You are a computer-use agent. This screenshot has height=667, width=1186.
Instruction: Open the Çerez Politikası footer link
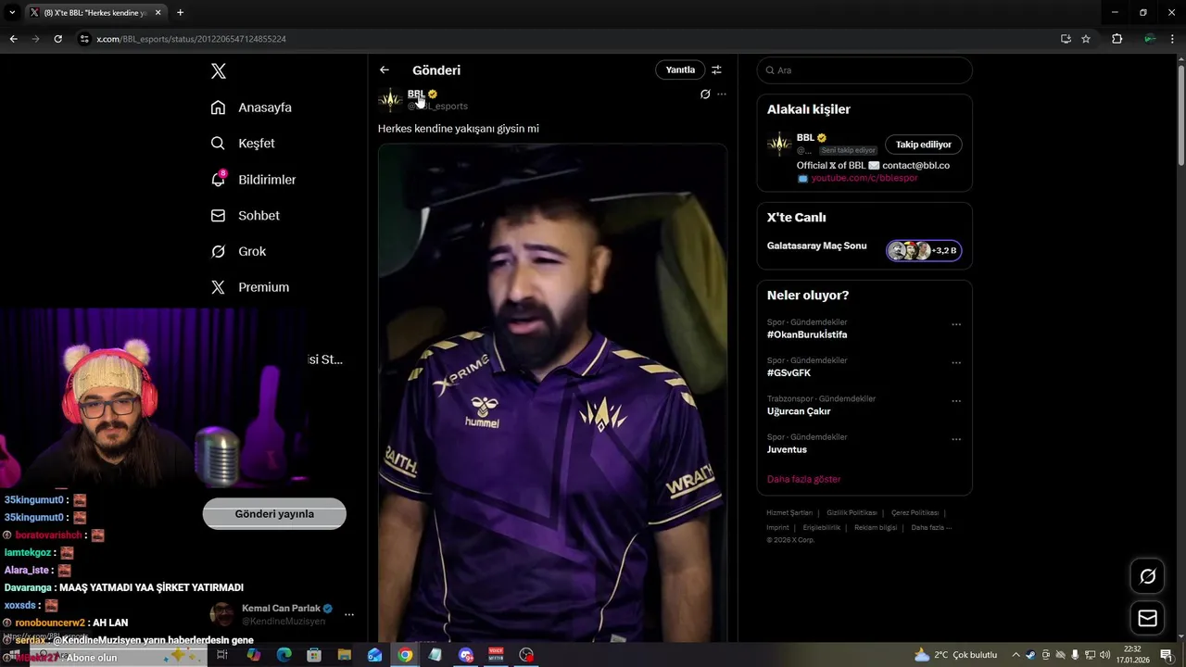tap(915, 512)
